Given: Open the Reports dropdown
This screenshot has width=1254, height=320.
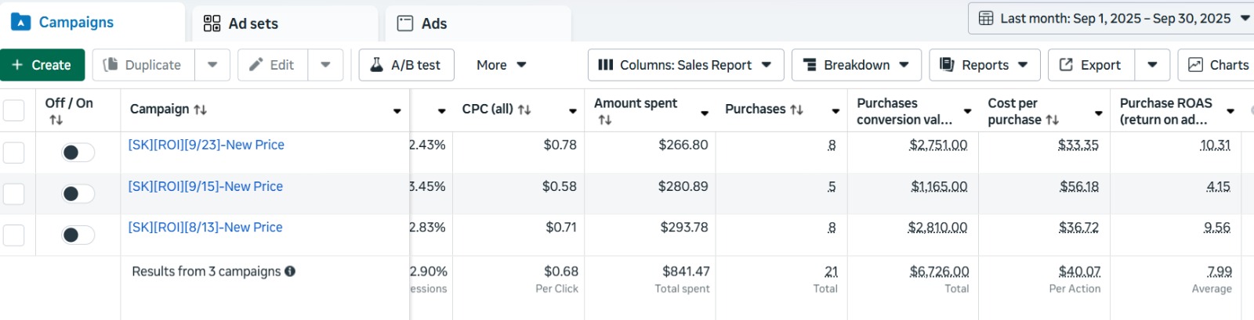Looking at the screenshot, I should point(984,65).
